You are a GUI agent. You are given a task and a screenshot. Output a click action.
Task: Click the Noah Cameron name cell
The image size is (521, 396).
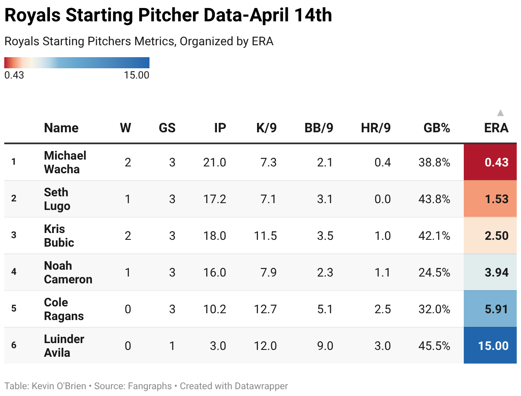[68, 272]
